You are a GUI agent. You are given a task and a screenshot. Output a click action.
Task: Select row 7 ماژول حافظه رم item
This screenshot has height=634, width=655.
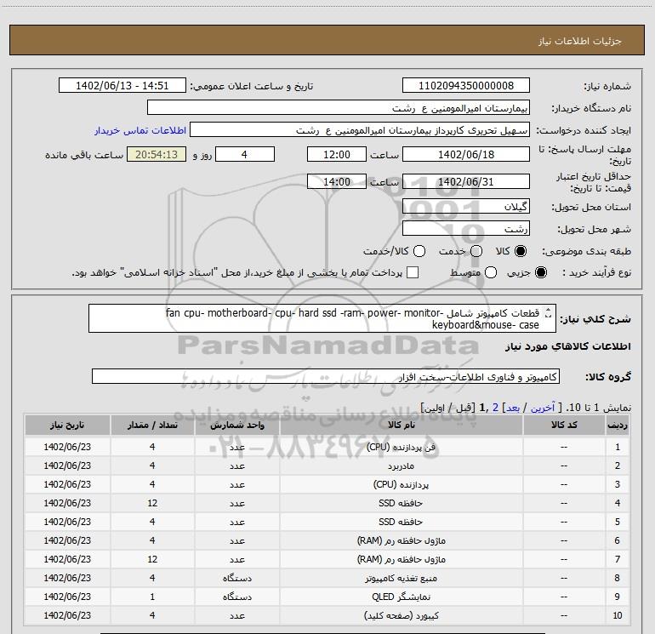click(327, 559)
